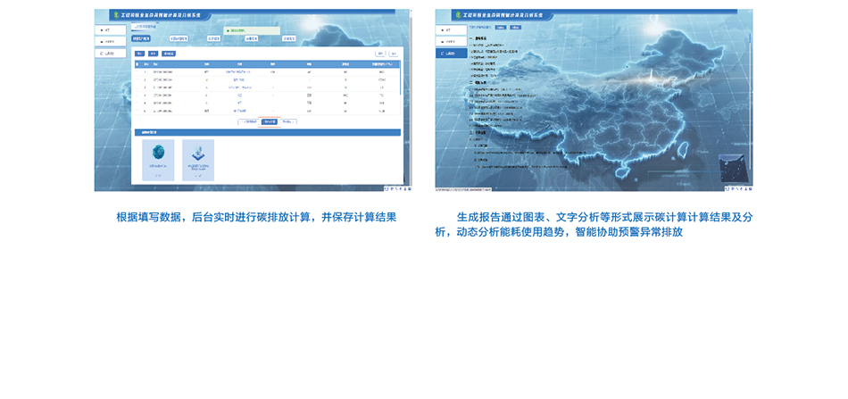Toggle the select-all checkbox in table header

(137, 64)
